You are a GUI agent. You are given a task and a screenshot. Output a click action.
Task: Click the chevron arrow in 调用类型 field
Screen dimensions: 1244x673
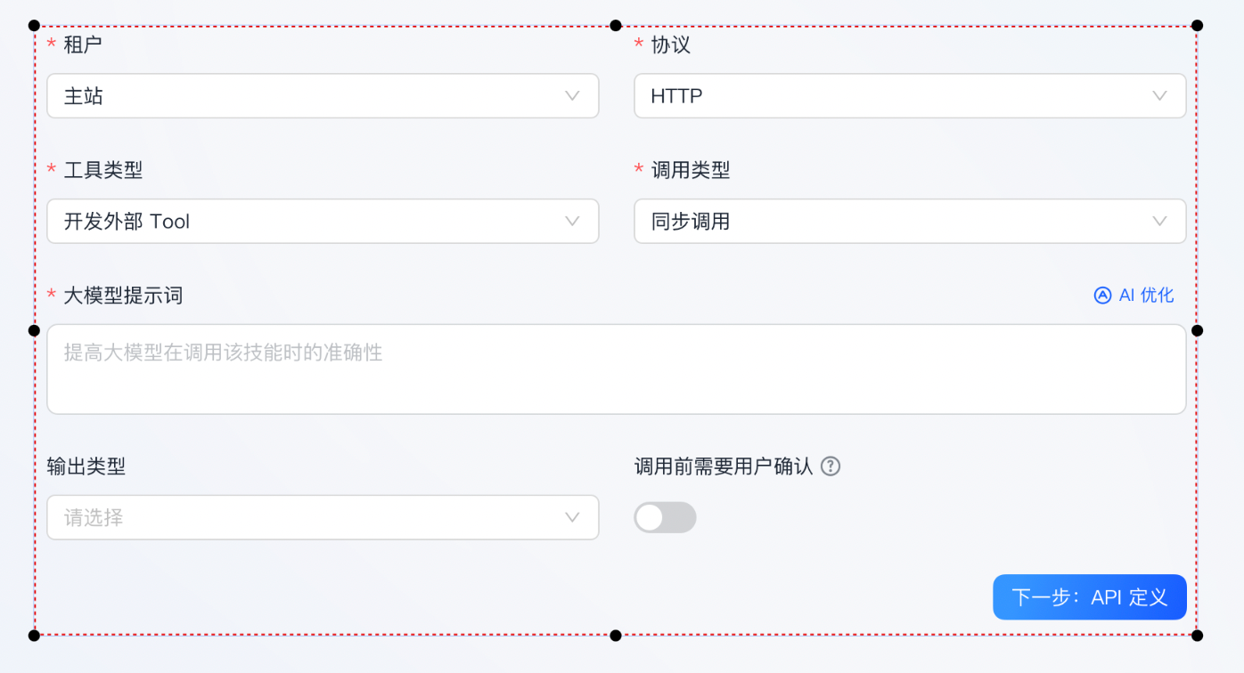1159,221
